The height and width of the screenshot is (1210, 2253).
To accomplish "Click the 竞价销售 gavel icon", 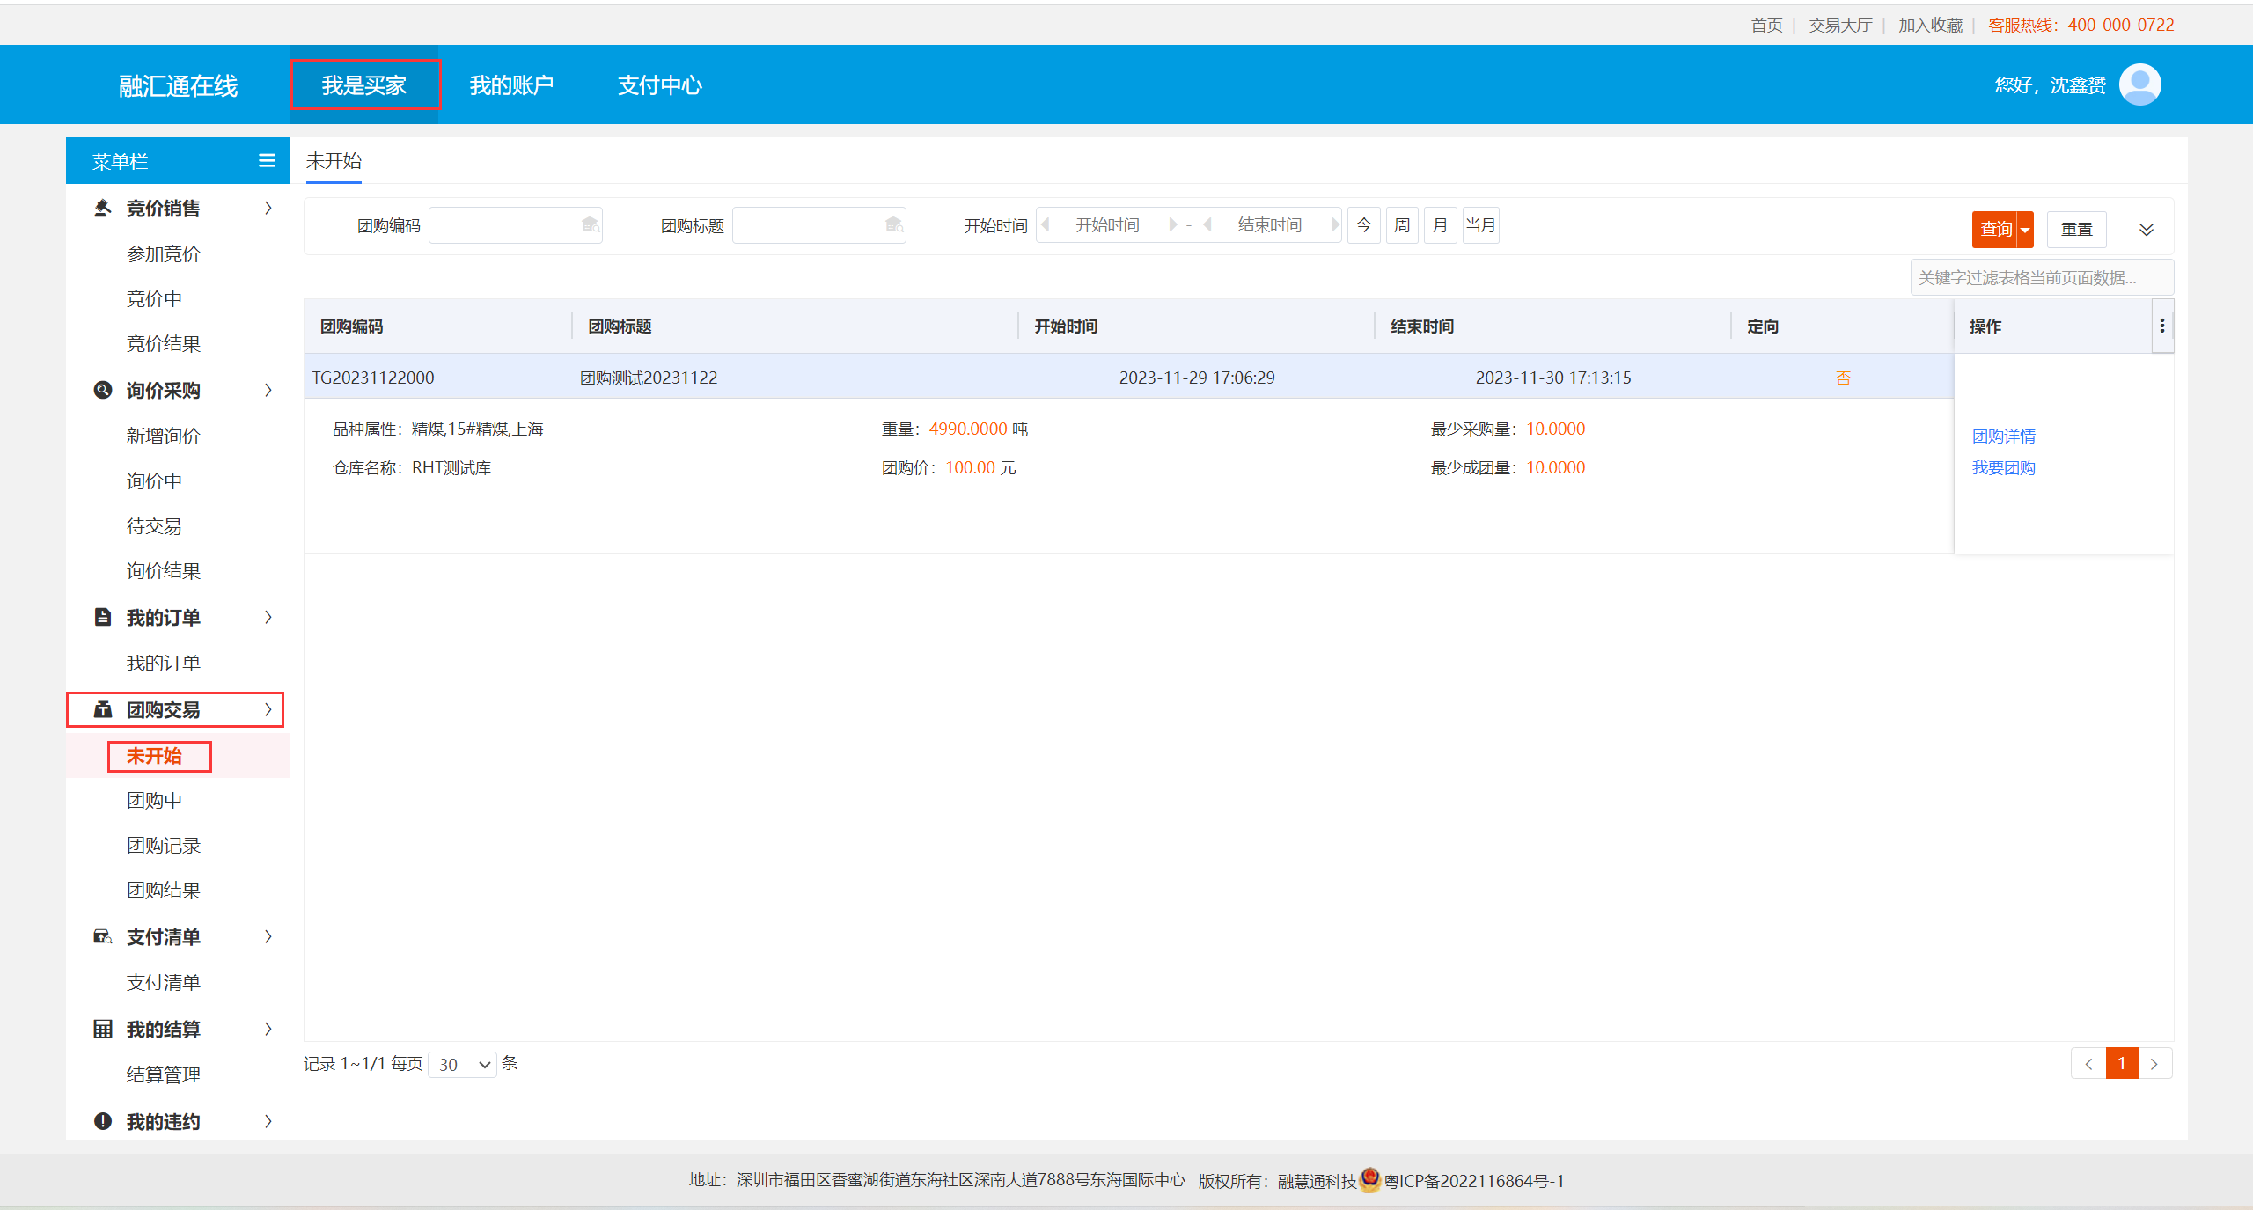I will click(103, 209).
